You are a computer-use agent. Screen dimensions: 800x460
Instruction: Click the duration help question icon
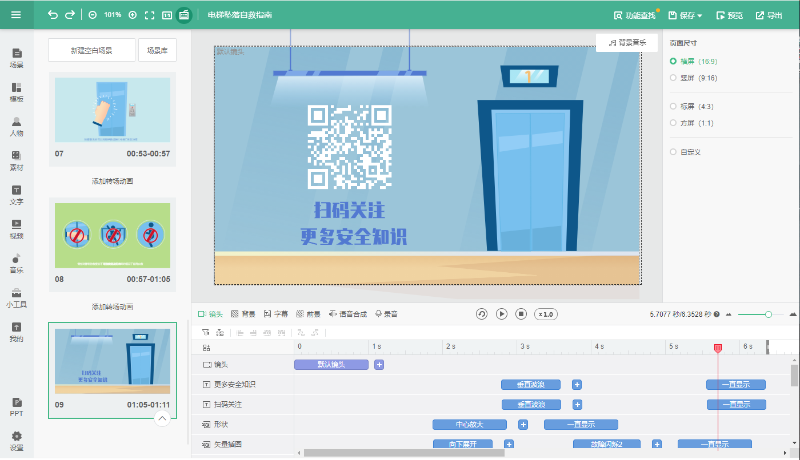coord(717,314)
